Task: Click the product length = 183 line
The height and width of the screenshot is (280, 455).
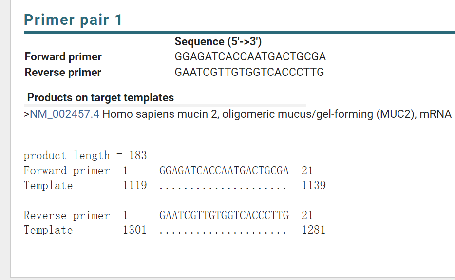Action: click(x=85, y=155)
